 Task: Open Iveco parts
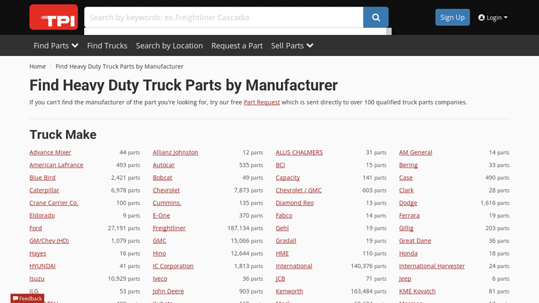click(x=160, y=279)
